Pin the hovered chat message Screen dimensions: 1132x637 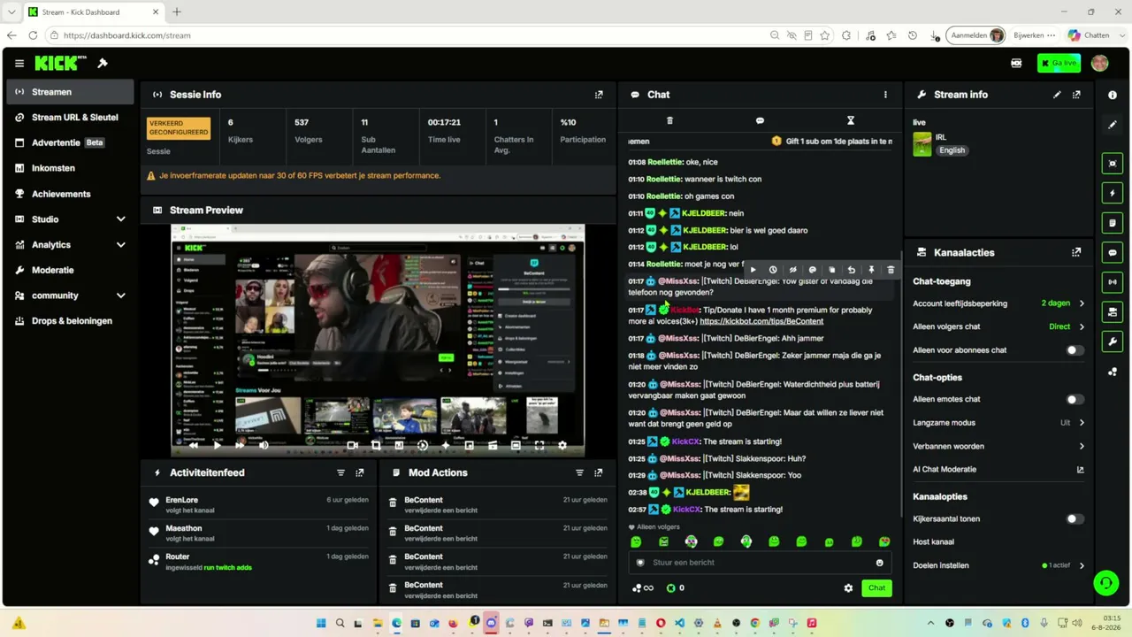point(871,270)
